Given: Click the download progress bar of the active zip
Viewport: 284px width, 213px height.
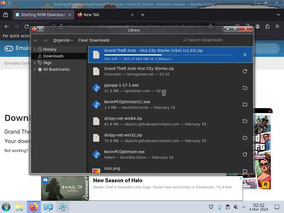Looking at the screenshot, I should (x=168, y=55).
